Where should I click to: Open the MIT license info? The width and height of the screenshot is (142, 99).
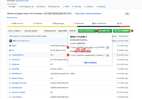tap(120, 23)
